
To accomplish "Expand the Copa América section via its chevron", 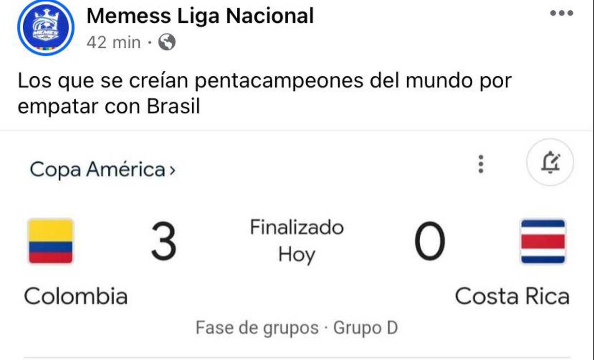I will click(x=172, y=170).
